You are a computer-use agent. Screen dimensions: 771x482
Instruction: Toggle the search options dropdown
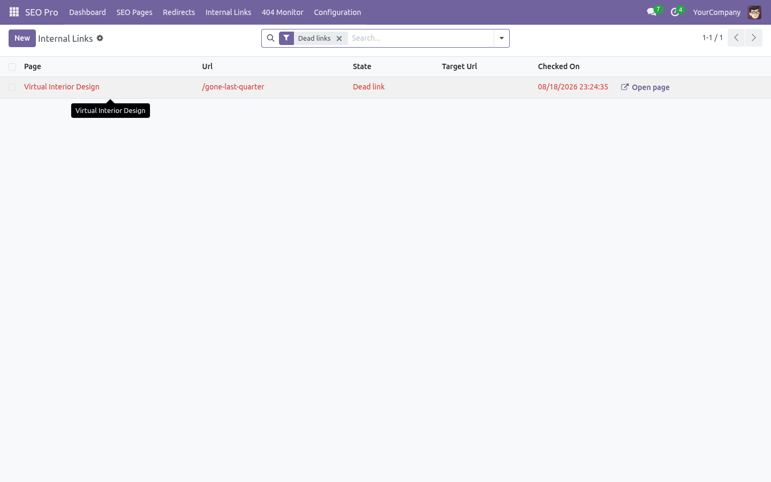502,38
